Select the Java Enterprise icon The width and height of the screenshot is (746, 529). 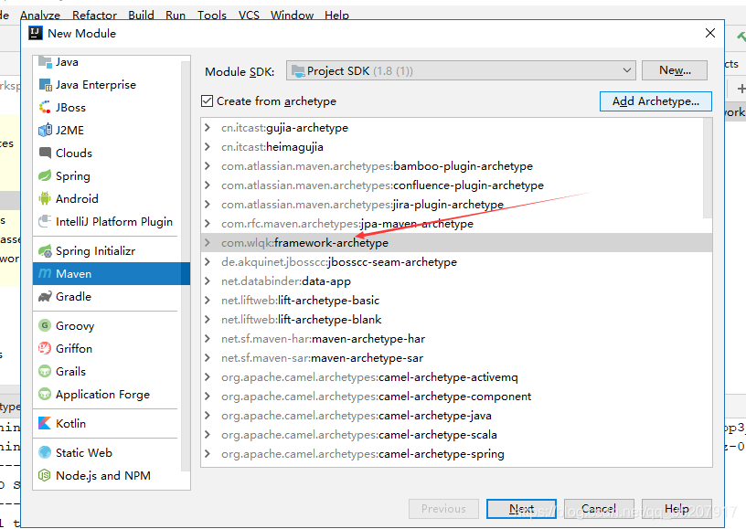click(x=45, y=85)
